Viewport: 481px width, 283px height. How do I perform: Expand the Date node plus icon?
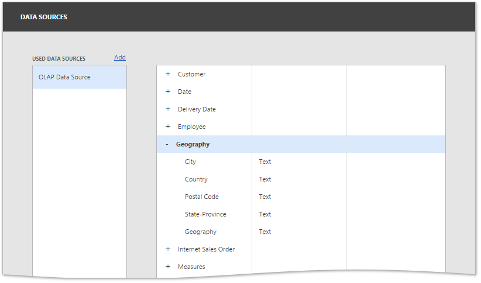click(x=168, y=92)
